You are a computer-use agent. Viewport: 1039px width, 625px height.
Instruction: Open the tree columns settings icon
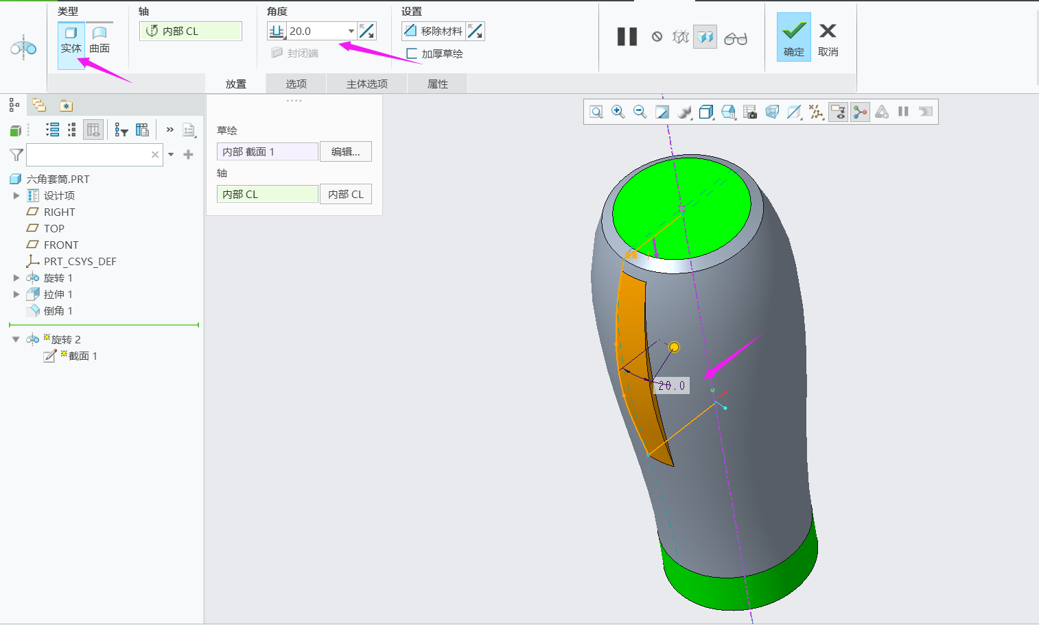click(x=142, y=130)
